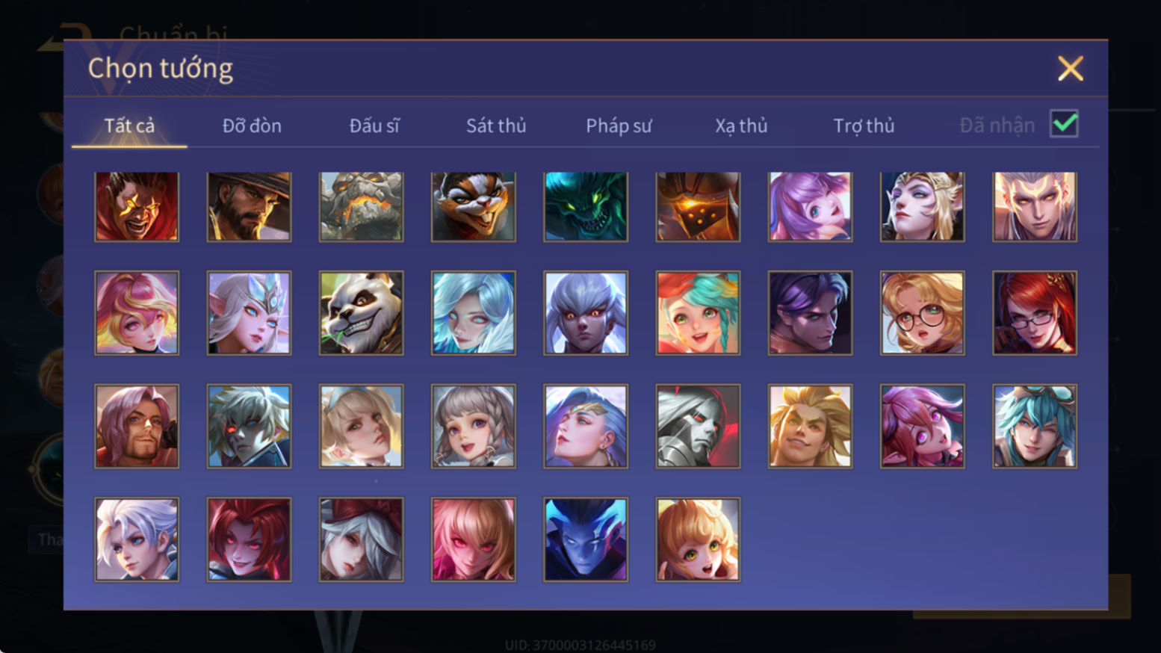Select the red-haired hero wearing glasses
Screen dimensions: 1161x653
tap(1035, 313)
